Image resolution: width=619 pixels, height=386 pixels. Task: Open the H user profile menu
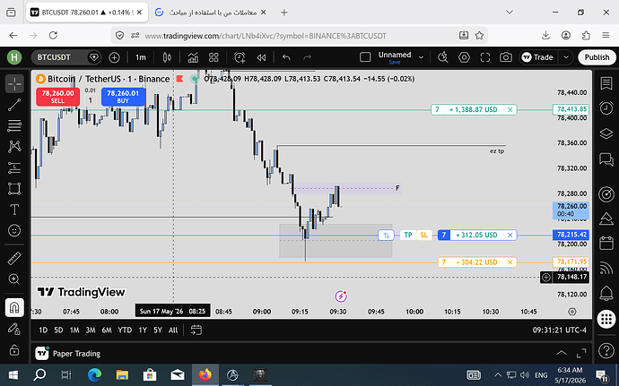14,57
